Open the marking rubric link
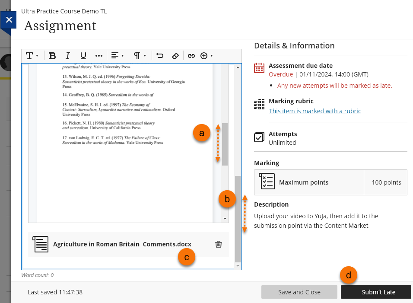The height and width of the screenshot is (303, 413). (x=315, y=111)
